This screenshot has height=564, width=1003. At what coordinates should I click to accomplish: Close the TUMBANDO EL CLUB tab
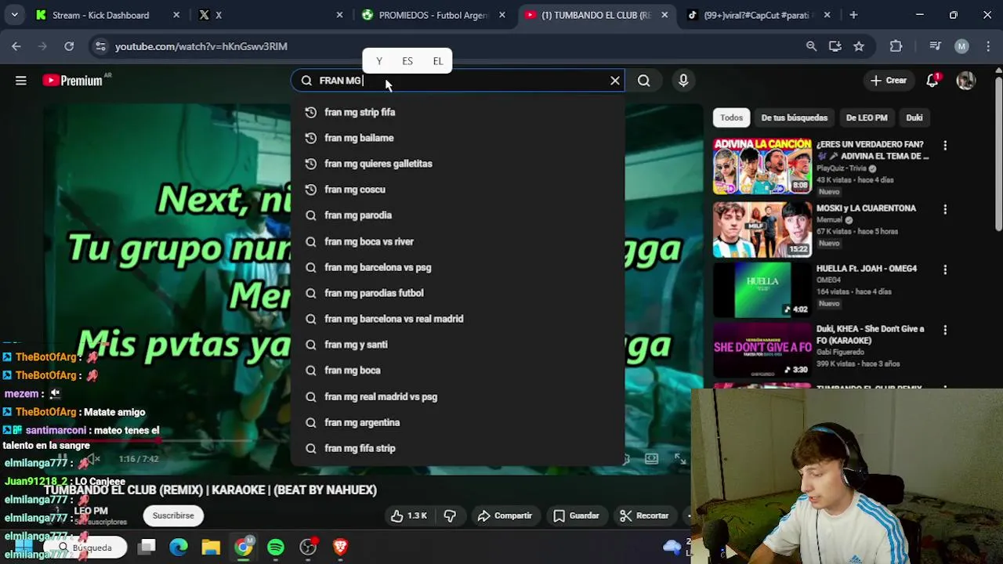664,15
